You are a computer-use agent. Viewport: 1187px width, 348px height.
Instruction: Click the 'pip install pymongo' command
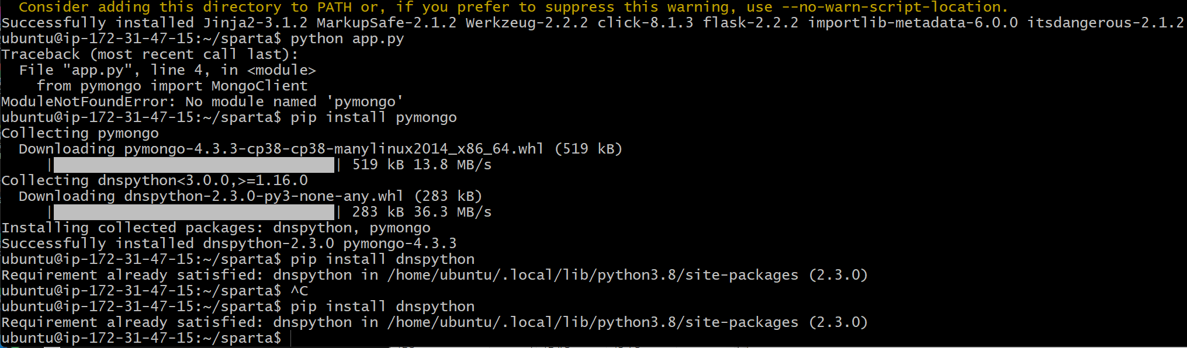373,117
